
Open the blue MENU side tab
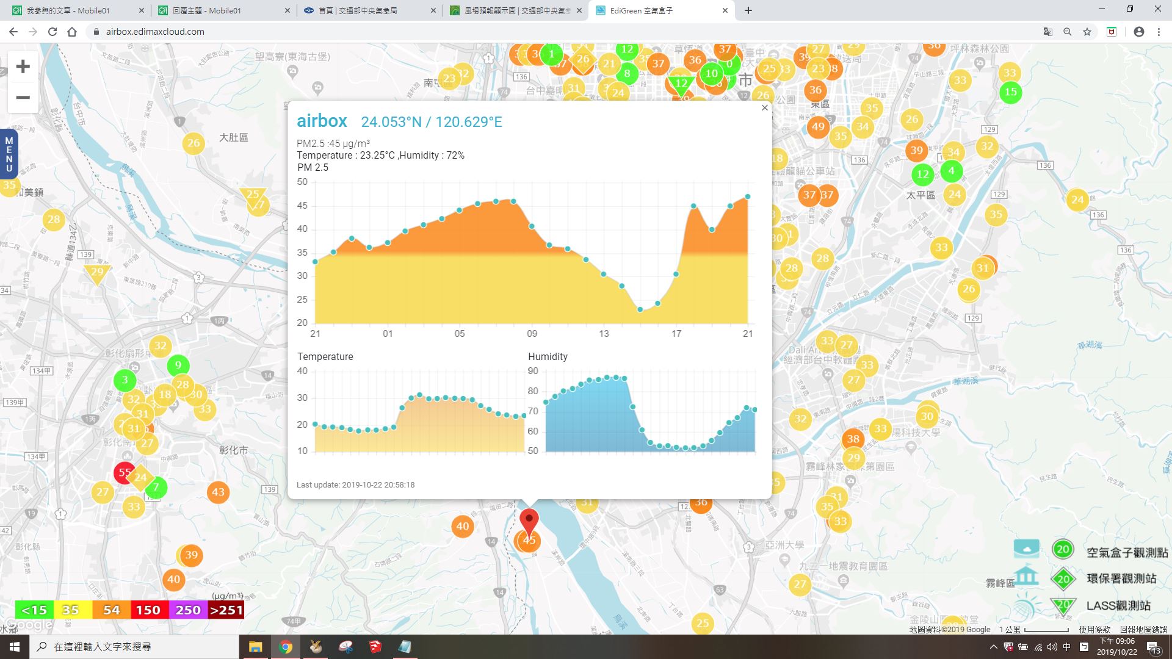tap(9, 154)
